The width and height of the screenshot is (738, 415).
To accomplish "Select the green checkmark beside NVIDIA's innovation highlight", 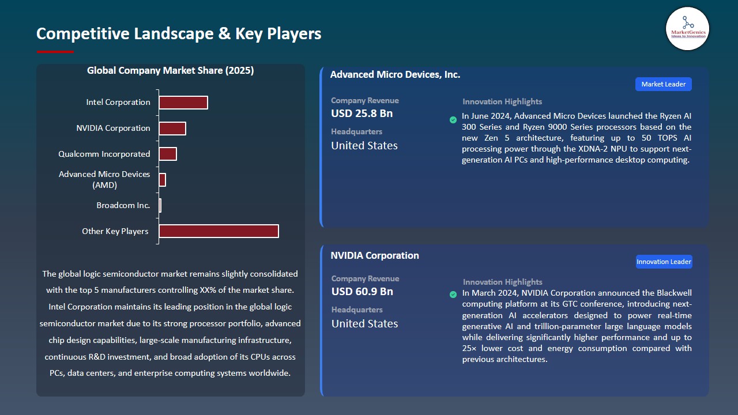I will coord(453,294).
